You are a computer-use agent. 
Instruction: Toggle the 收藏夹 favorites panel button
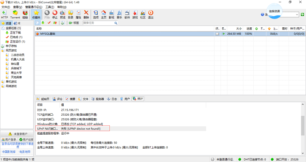pos(36,14)
